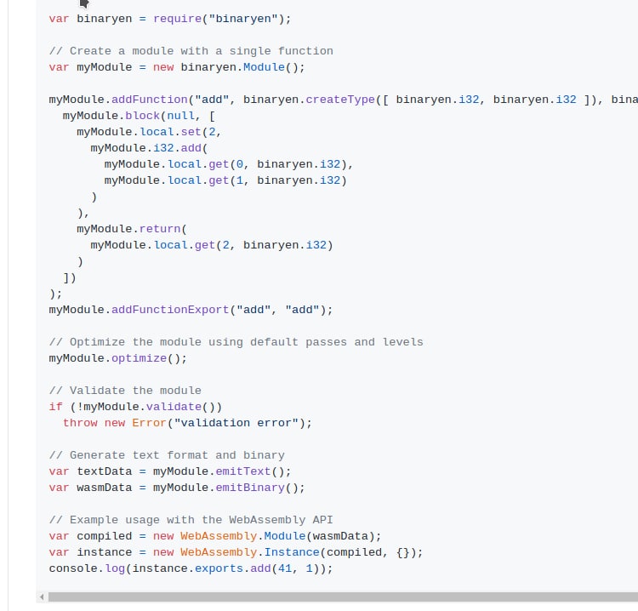Screen dimensions: 638x611
Task: Click the line 'var wasmData = myModule.emitBinary();'
Action: (x=177, y=488)
